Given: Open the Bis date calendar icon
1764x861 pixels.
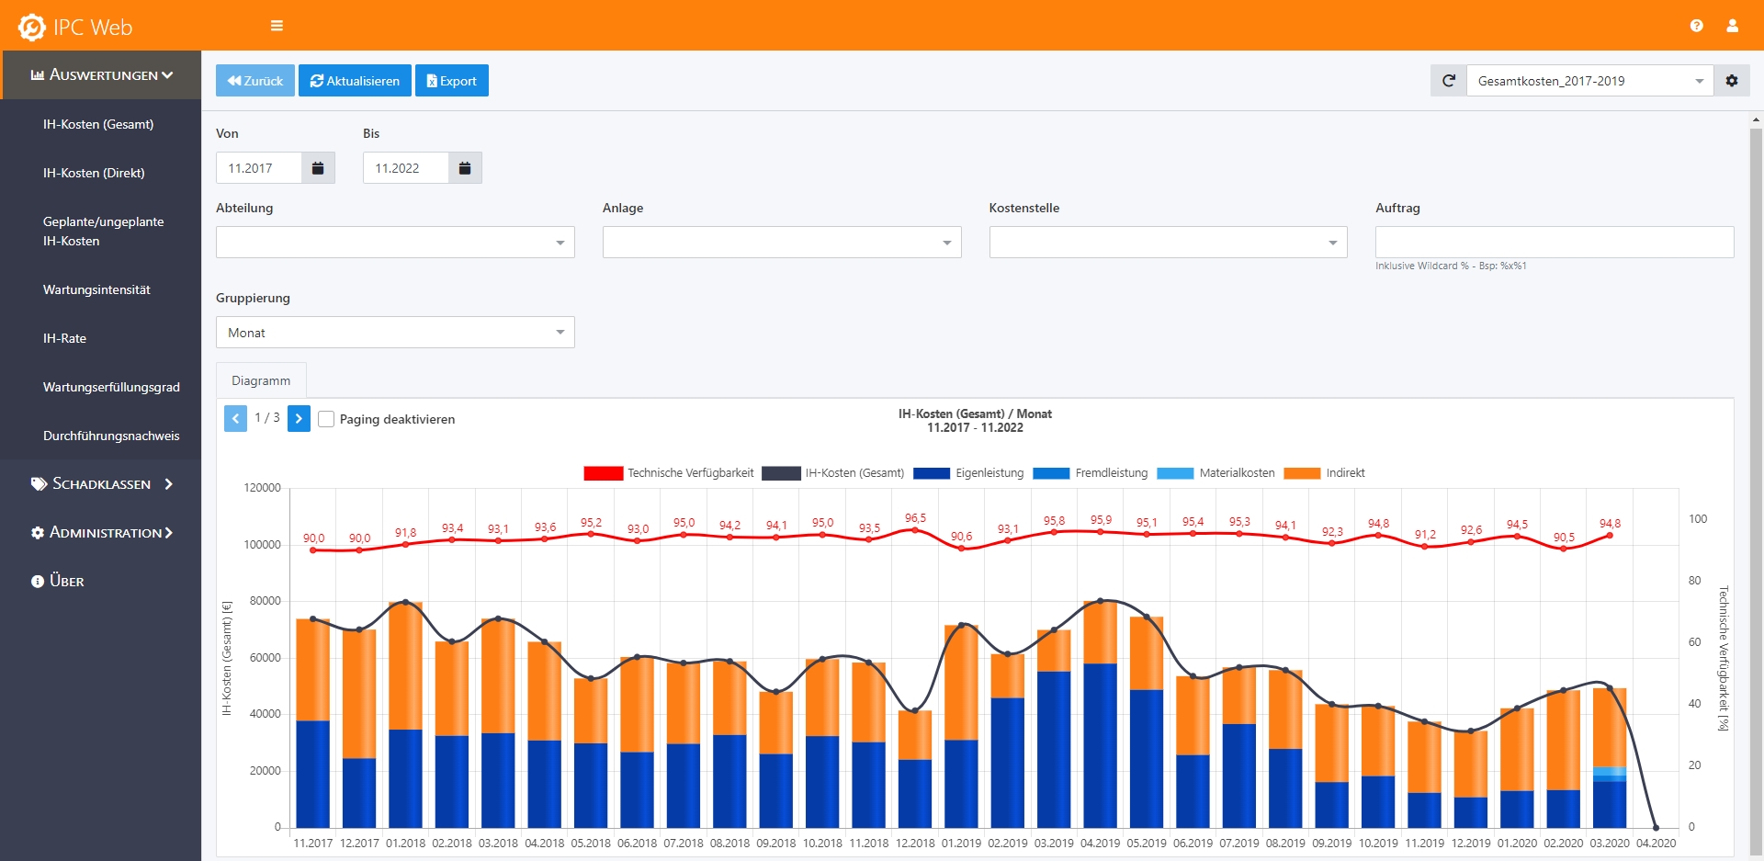Looking at the screenshot, I should [465, 168].
